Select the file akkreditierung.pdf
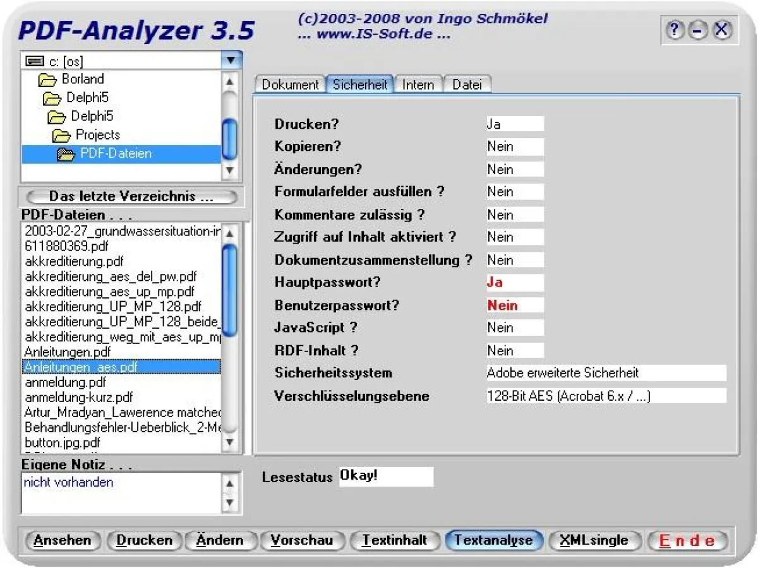This screenshot has width=758, height=568. 76,261
